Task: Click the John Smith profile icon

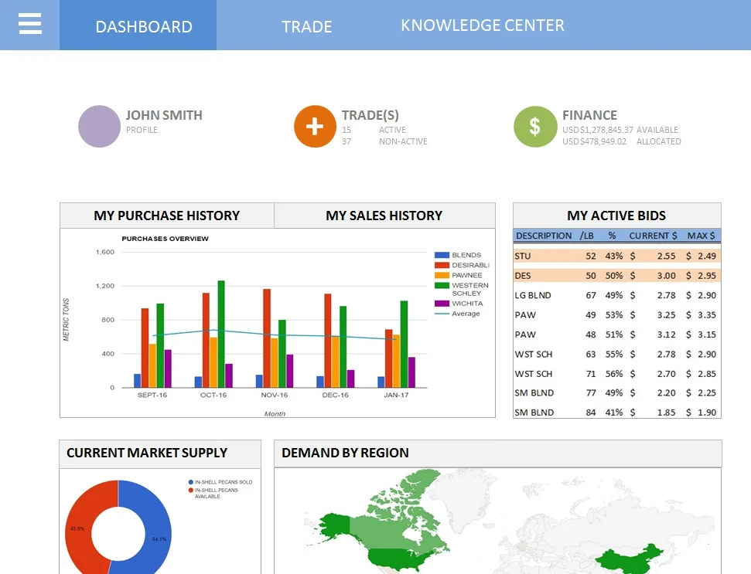Action: click(x=99, y=126)
